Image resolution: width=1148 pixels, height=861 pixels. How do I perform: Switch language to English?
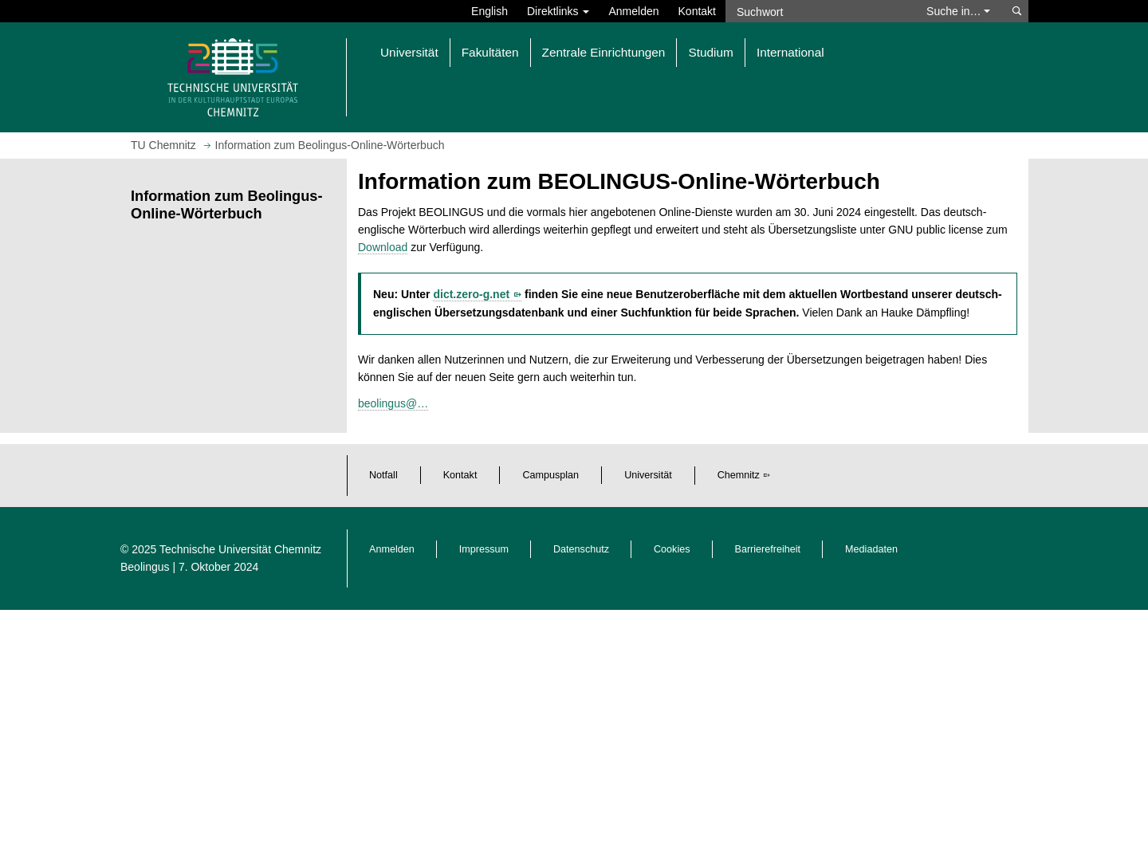[x=489, y=11]
